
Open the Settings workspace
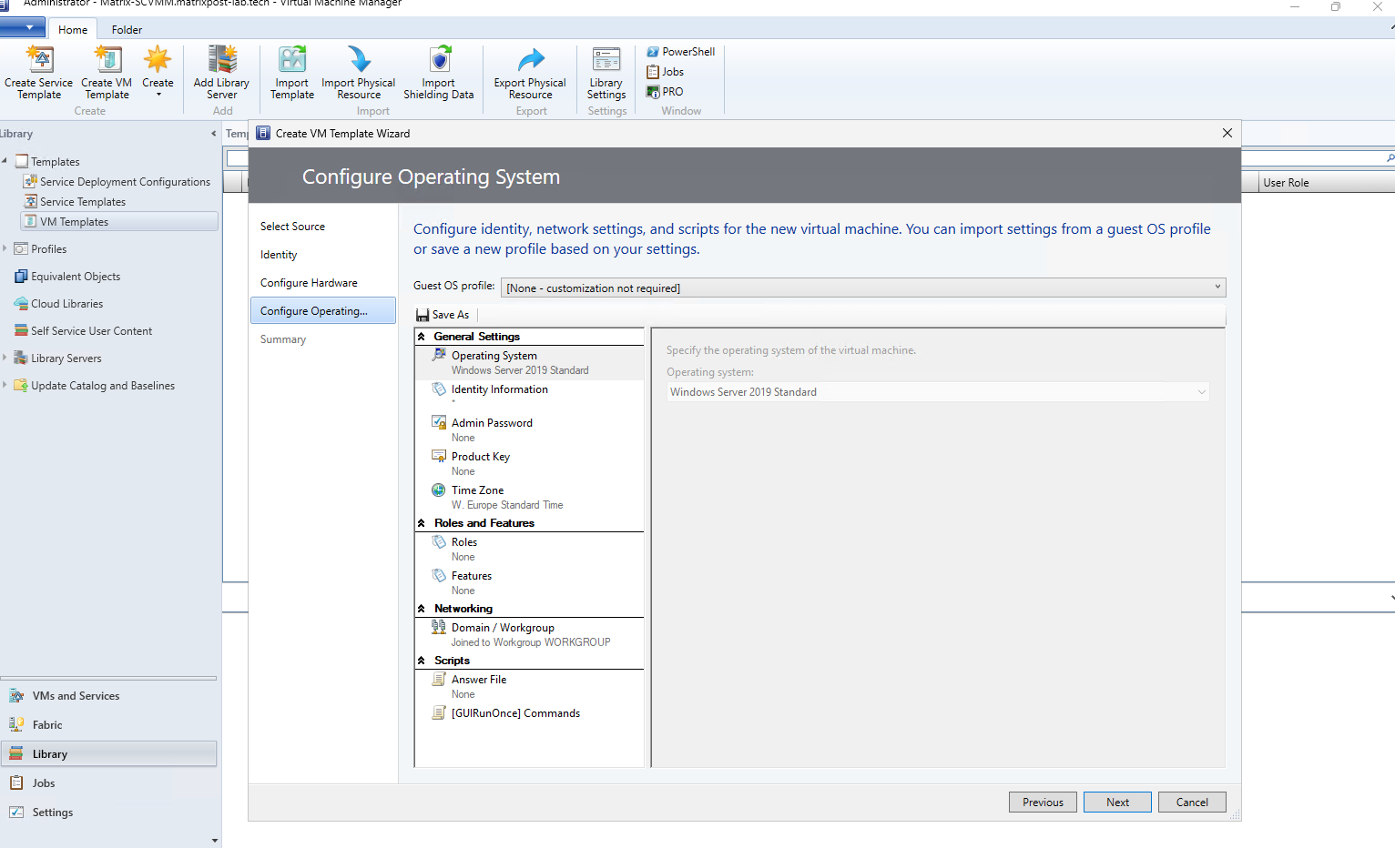[x=108, y=813]
